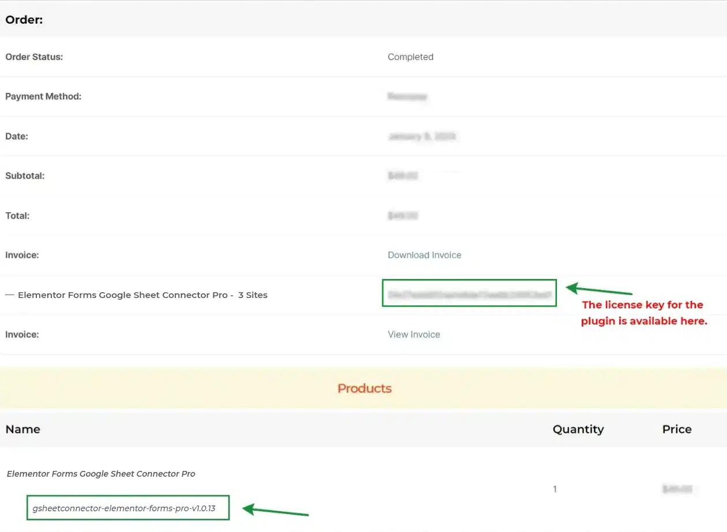Screen dimensions: 727x532
Task: Click the Completed order status value
Action: [410, 57]
